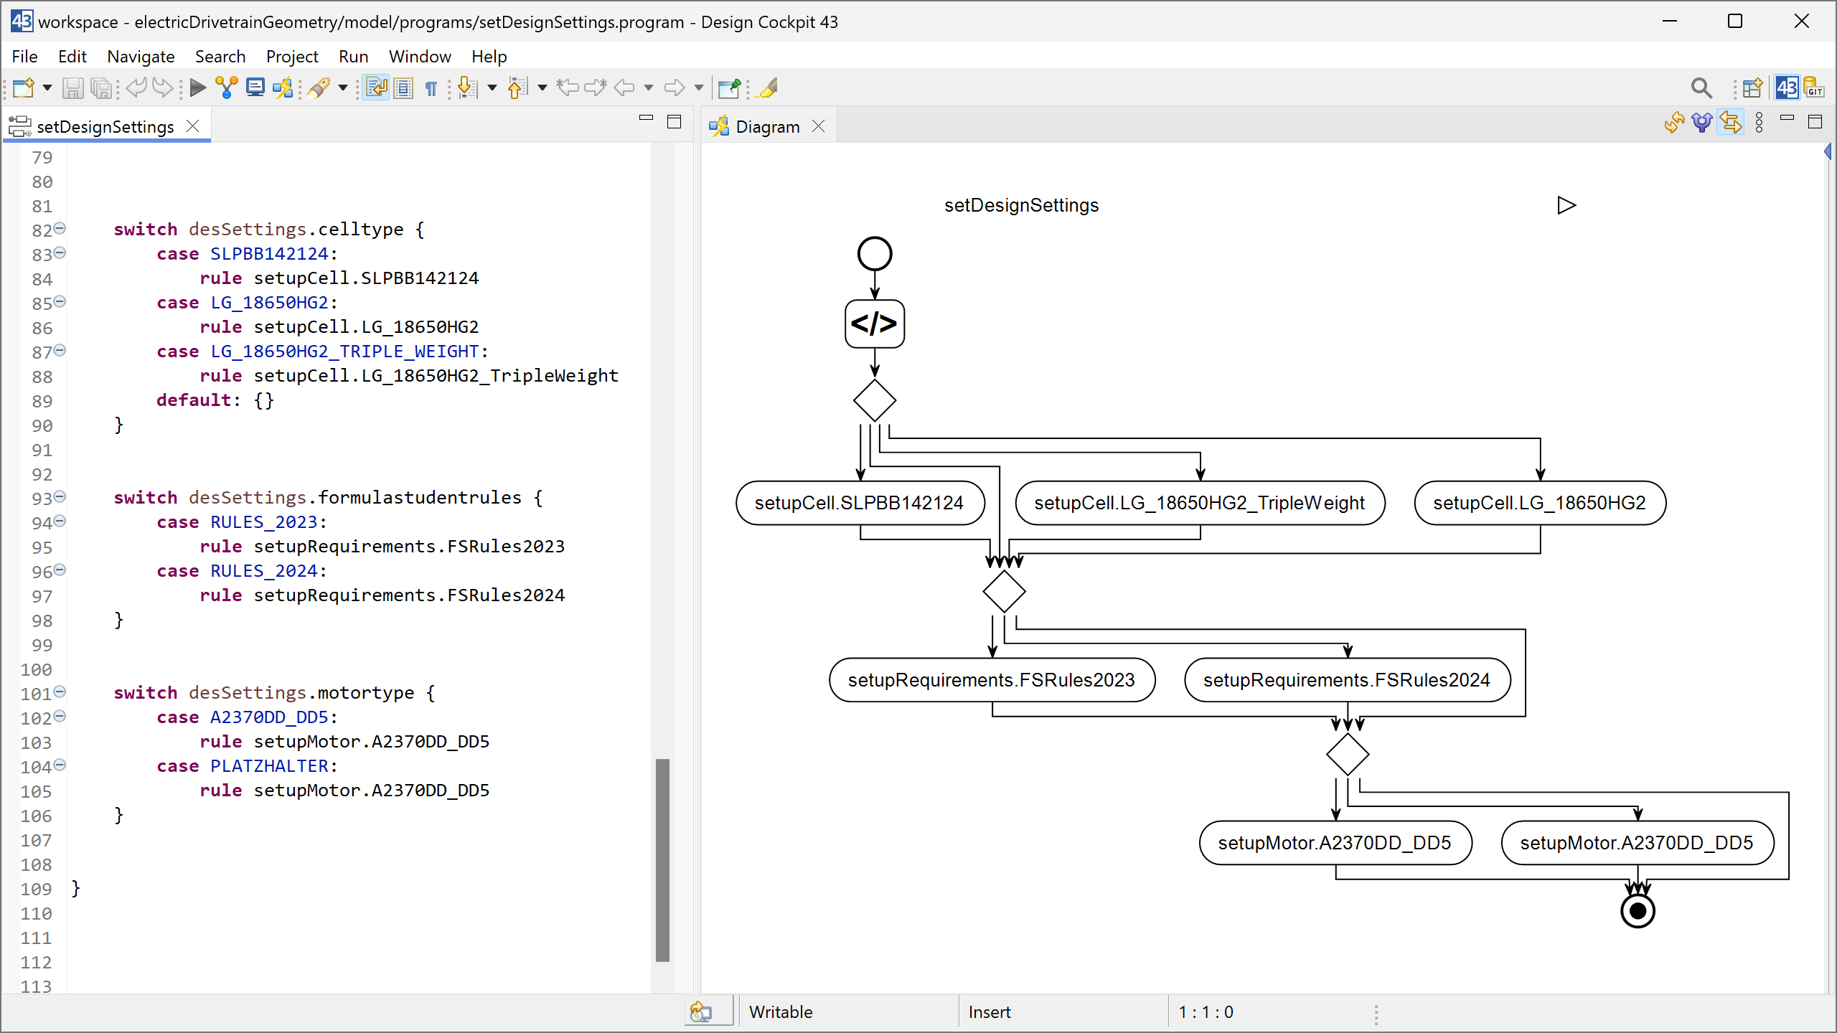Click the Open Perspective icon
Screen dimensions: 1837x1033
click(x=1752, y=88)
